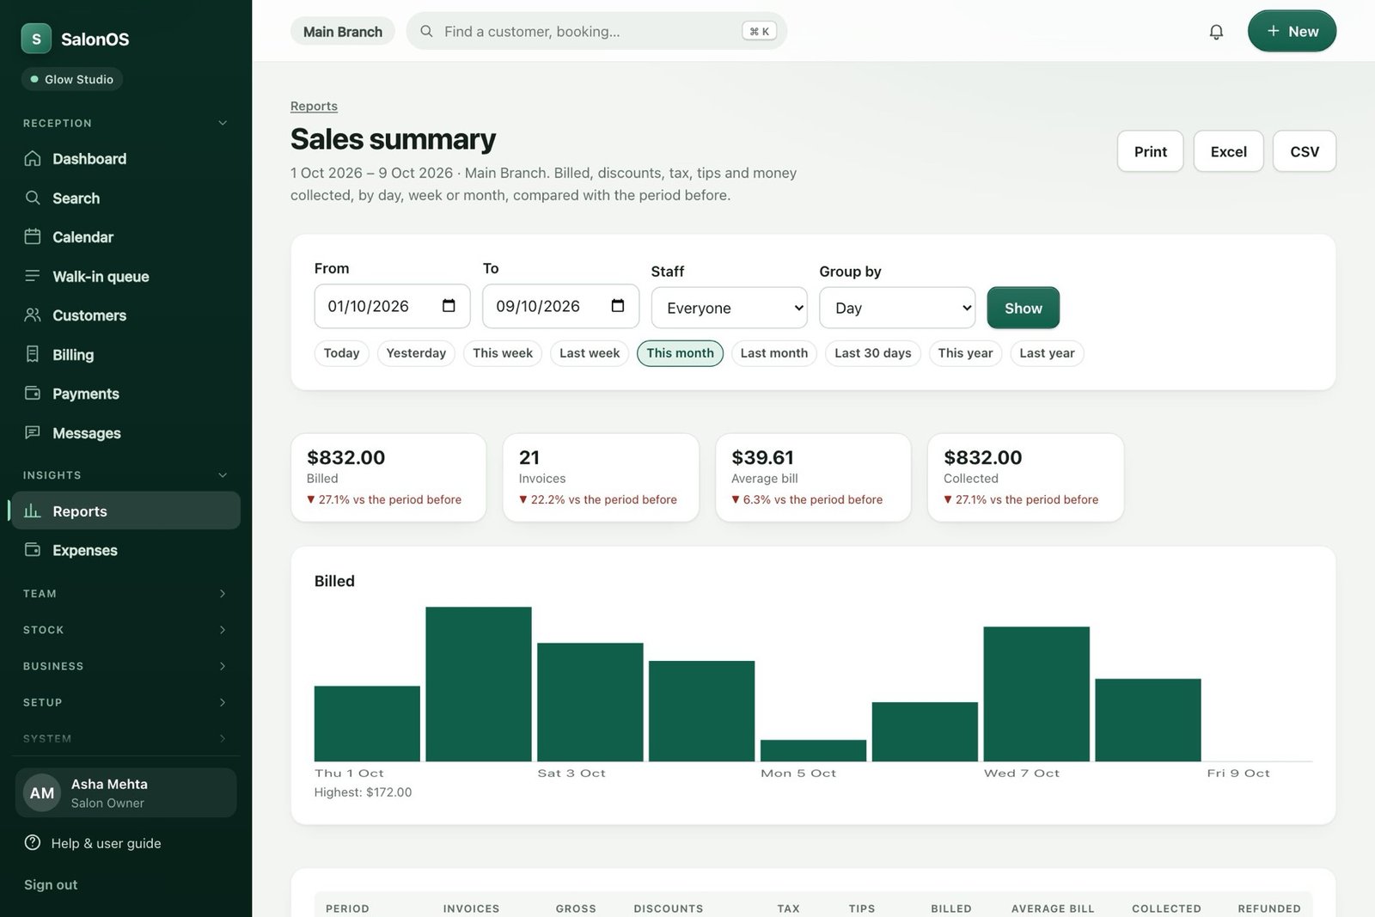Click the Search magnifier icon in sidebar

[33, 198]
